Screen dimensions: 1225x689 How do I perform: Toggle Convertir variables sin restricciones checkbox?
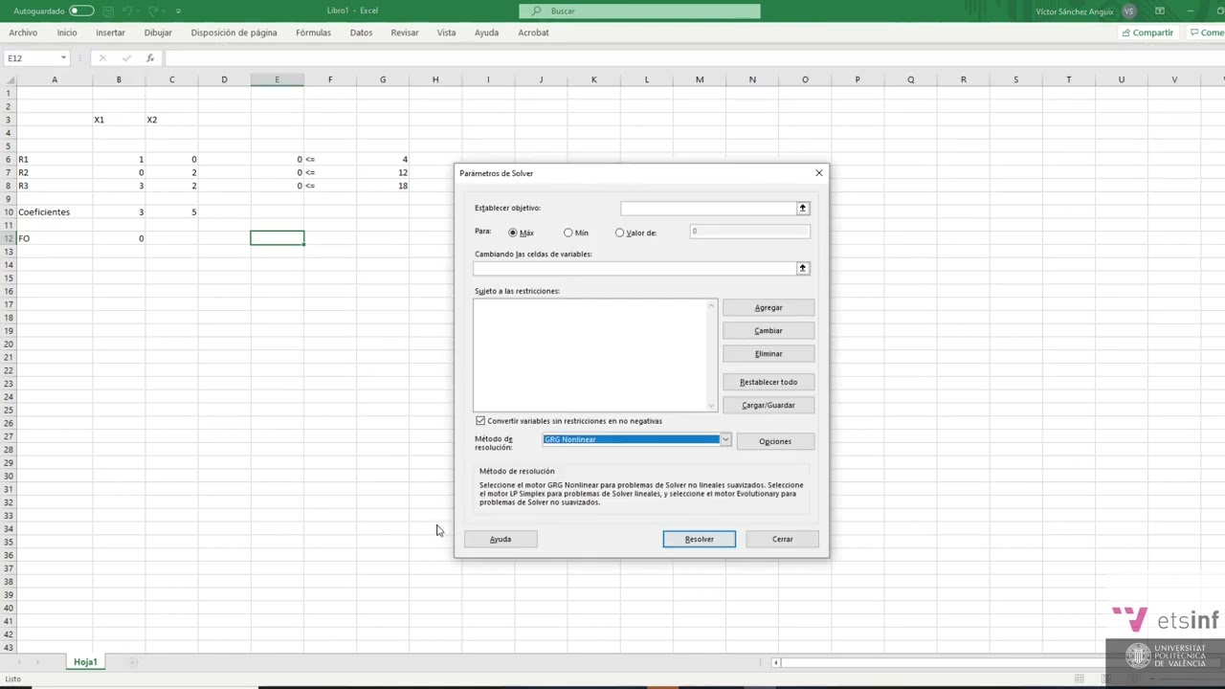point(480,421)
